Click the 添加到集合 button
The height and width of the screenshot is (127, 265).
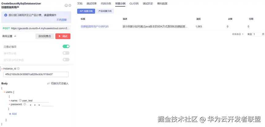pos(45,36)
